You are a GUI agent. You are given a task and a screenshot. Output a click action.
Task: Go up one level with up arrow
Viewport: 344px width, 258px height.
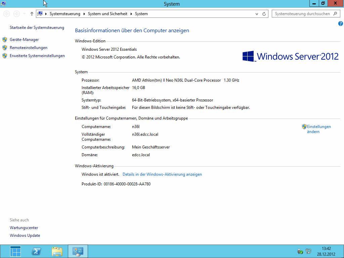click(x=32, y=14)
